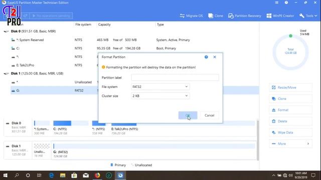
Task: Expand the Tools dropdown menu
Action: pos(308,15)
